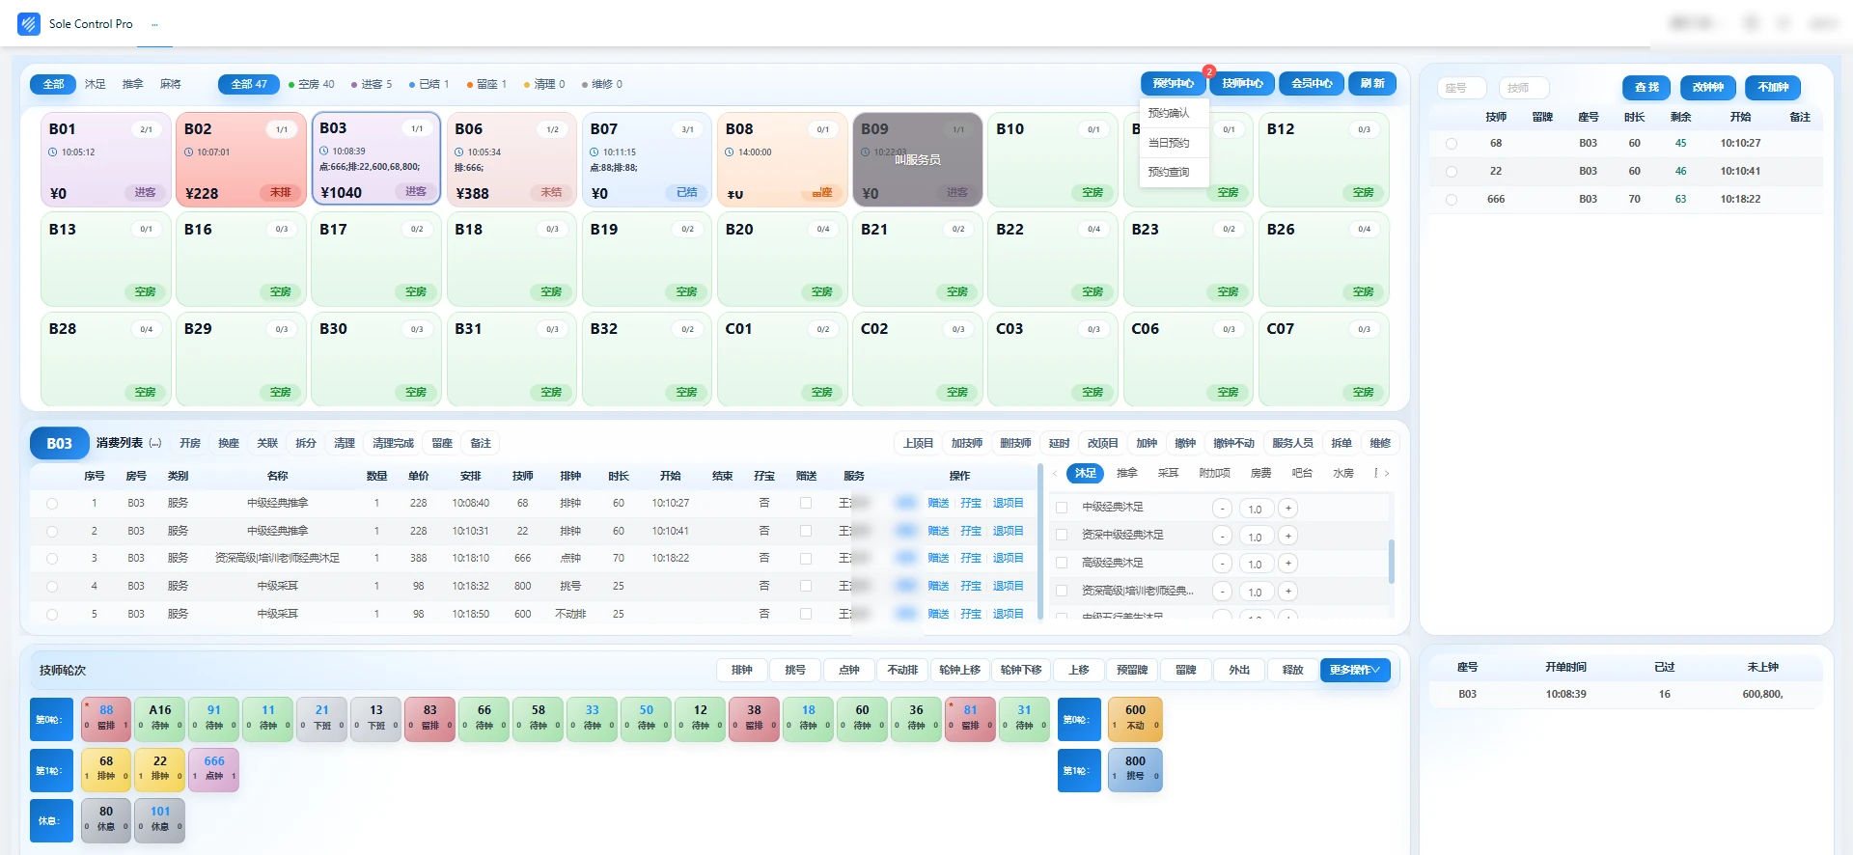Click the service list vertical scrollbar
The height and width of the screenshot is (855, 1853).
coord(1391,561)
